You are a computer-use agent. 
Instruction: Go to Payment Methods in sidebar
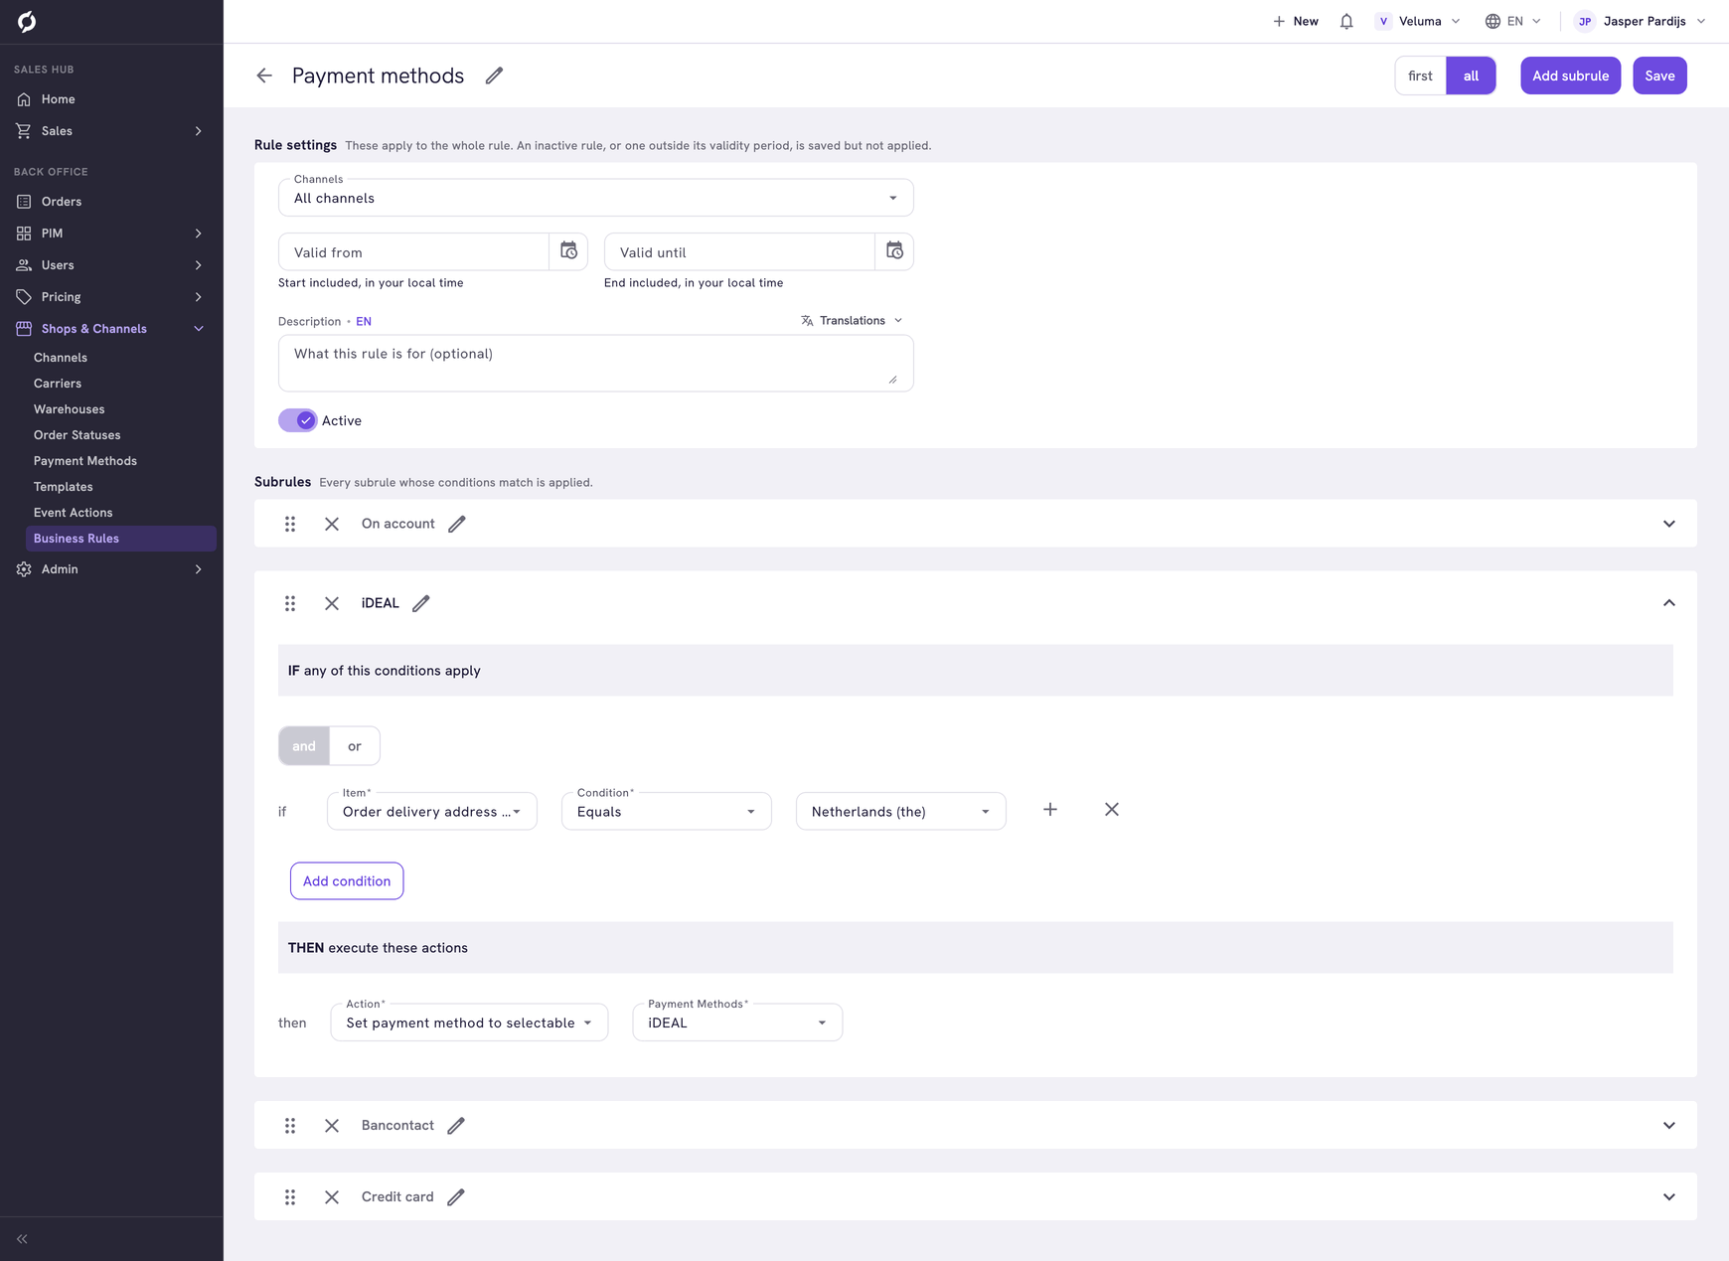[85, 461]
